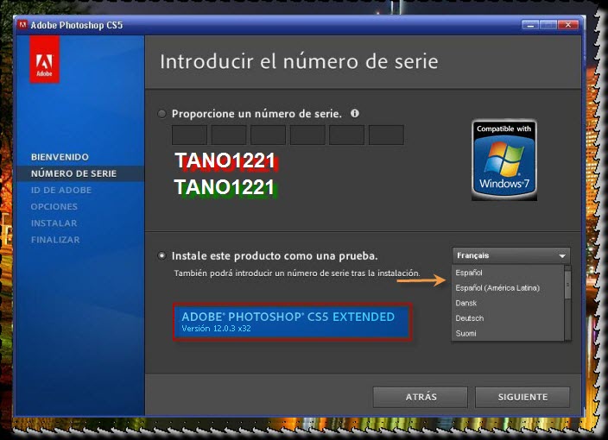Pick Español (América Latina) in the list

[497, 288]
